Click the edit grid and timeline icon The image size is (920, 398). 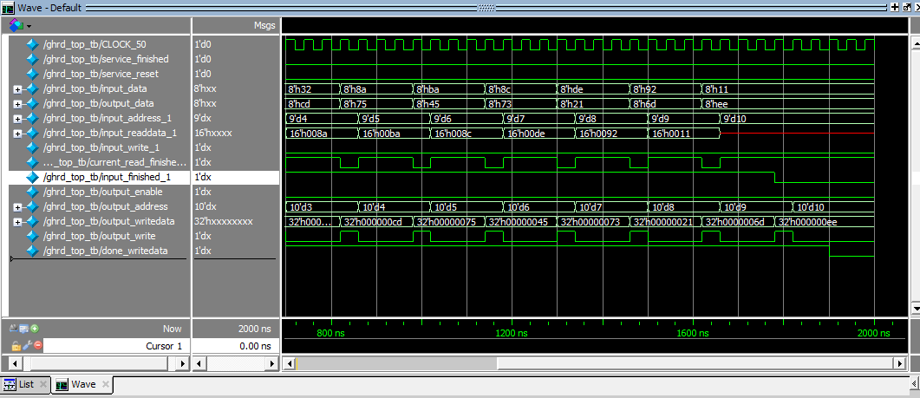[25, 329]
